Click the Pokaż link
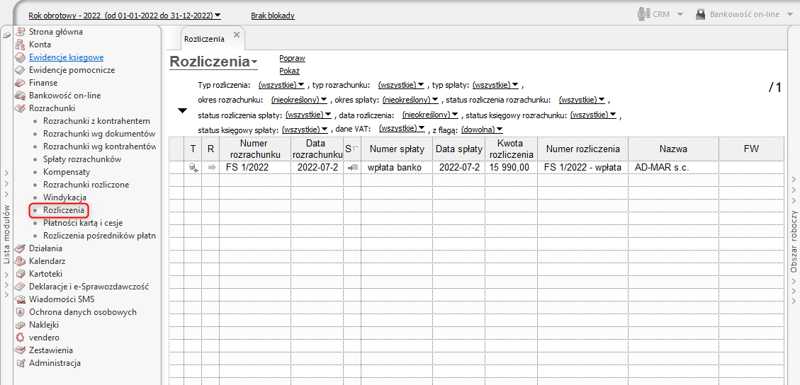The width and height of the screenshot is (800, 385). coord(289,71)
